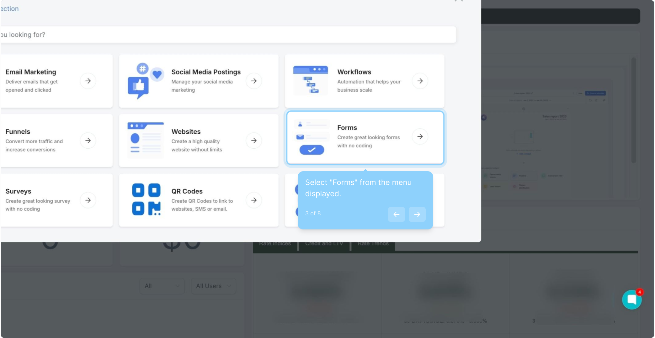Open Social Media Postings via its arrow

click(x=254, y=81)
